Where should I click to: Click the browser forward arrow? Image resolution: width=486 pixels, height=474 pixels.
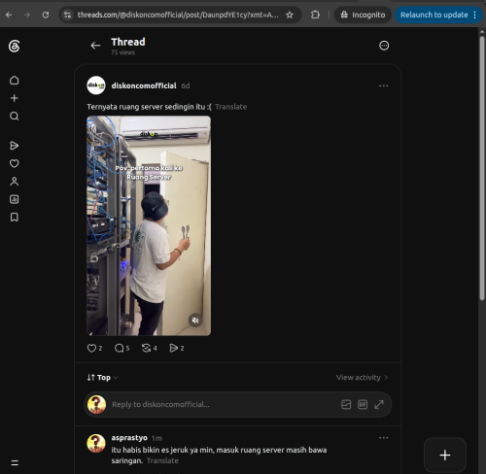click(x=27, y=15)
